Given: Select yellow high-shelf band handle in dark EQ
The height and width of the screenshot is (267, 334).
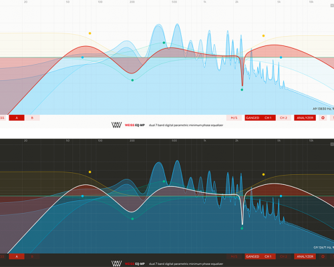Looking at the screenshot, I should (x=263, y=174).
